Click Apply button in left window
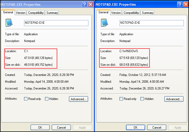189x132 pixels. coord(82,127)
